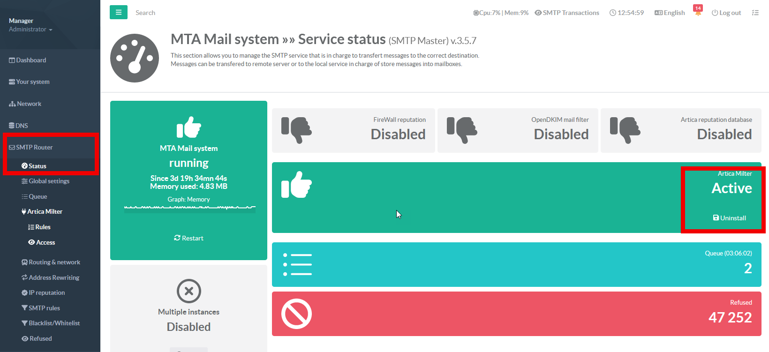This screenshot has width=769, height=352.
Task: Click the task list icon at top right
Action: coord(755,13)
